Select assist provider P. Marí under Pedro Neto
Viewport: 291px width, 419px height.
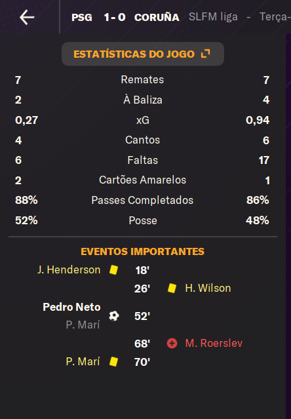(83, 325)
